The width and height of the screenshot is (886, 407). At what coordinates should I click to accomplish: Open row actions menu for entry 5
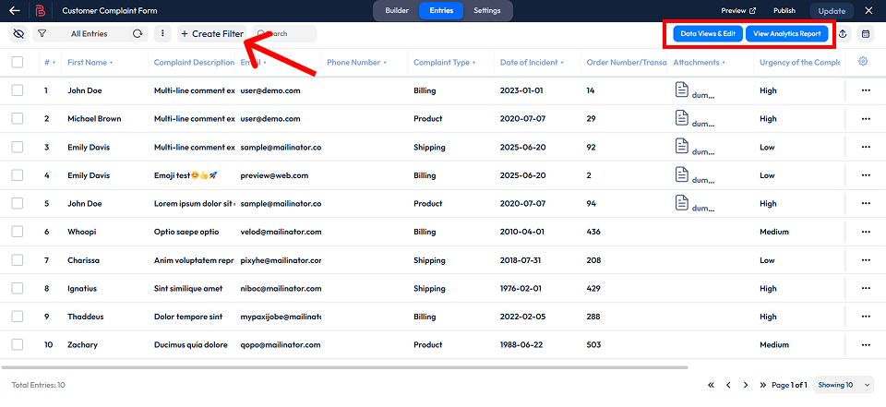coord(866,203)
